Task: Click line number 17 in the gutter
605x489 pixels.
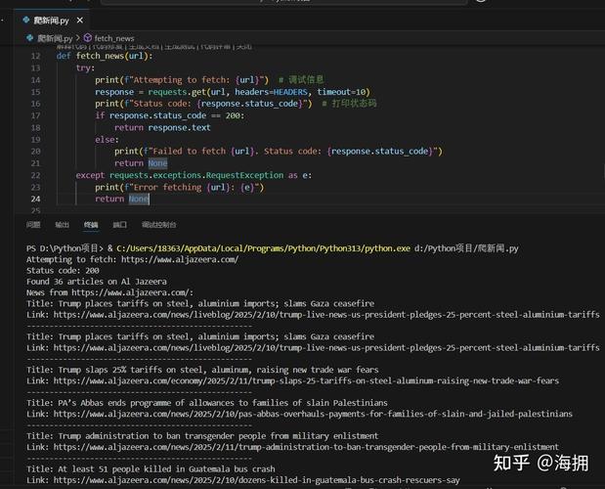Action: tap(35, 115)
